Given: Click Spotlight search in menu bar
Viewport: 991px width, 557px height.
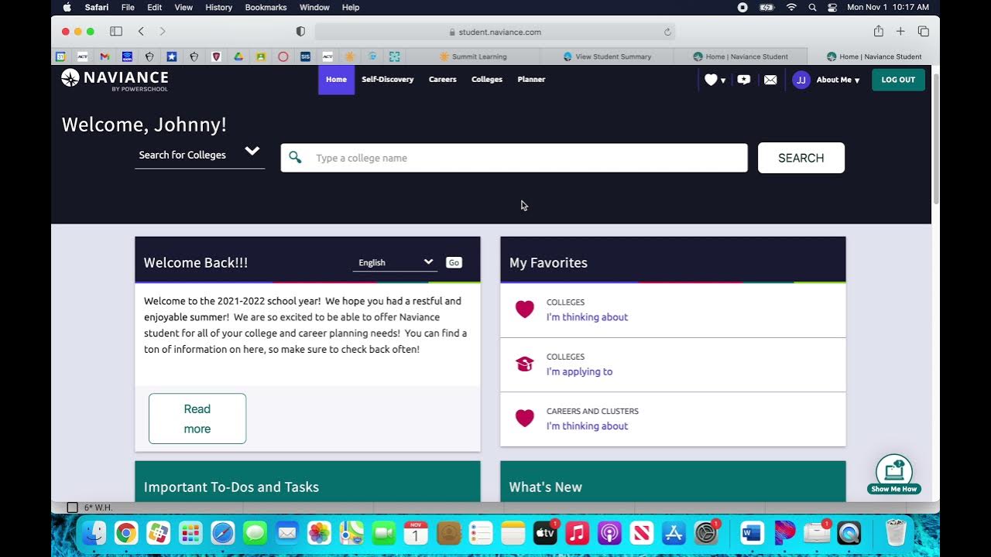Looking at the screenshot, I should click(812, 7).
